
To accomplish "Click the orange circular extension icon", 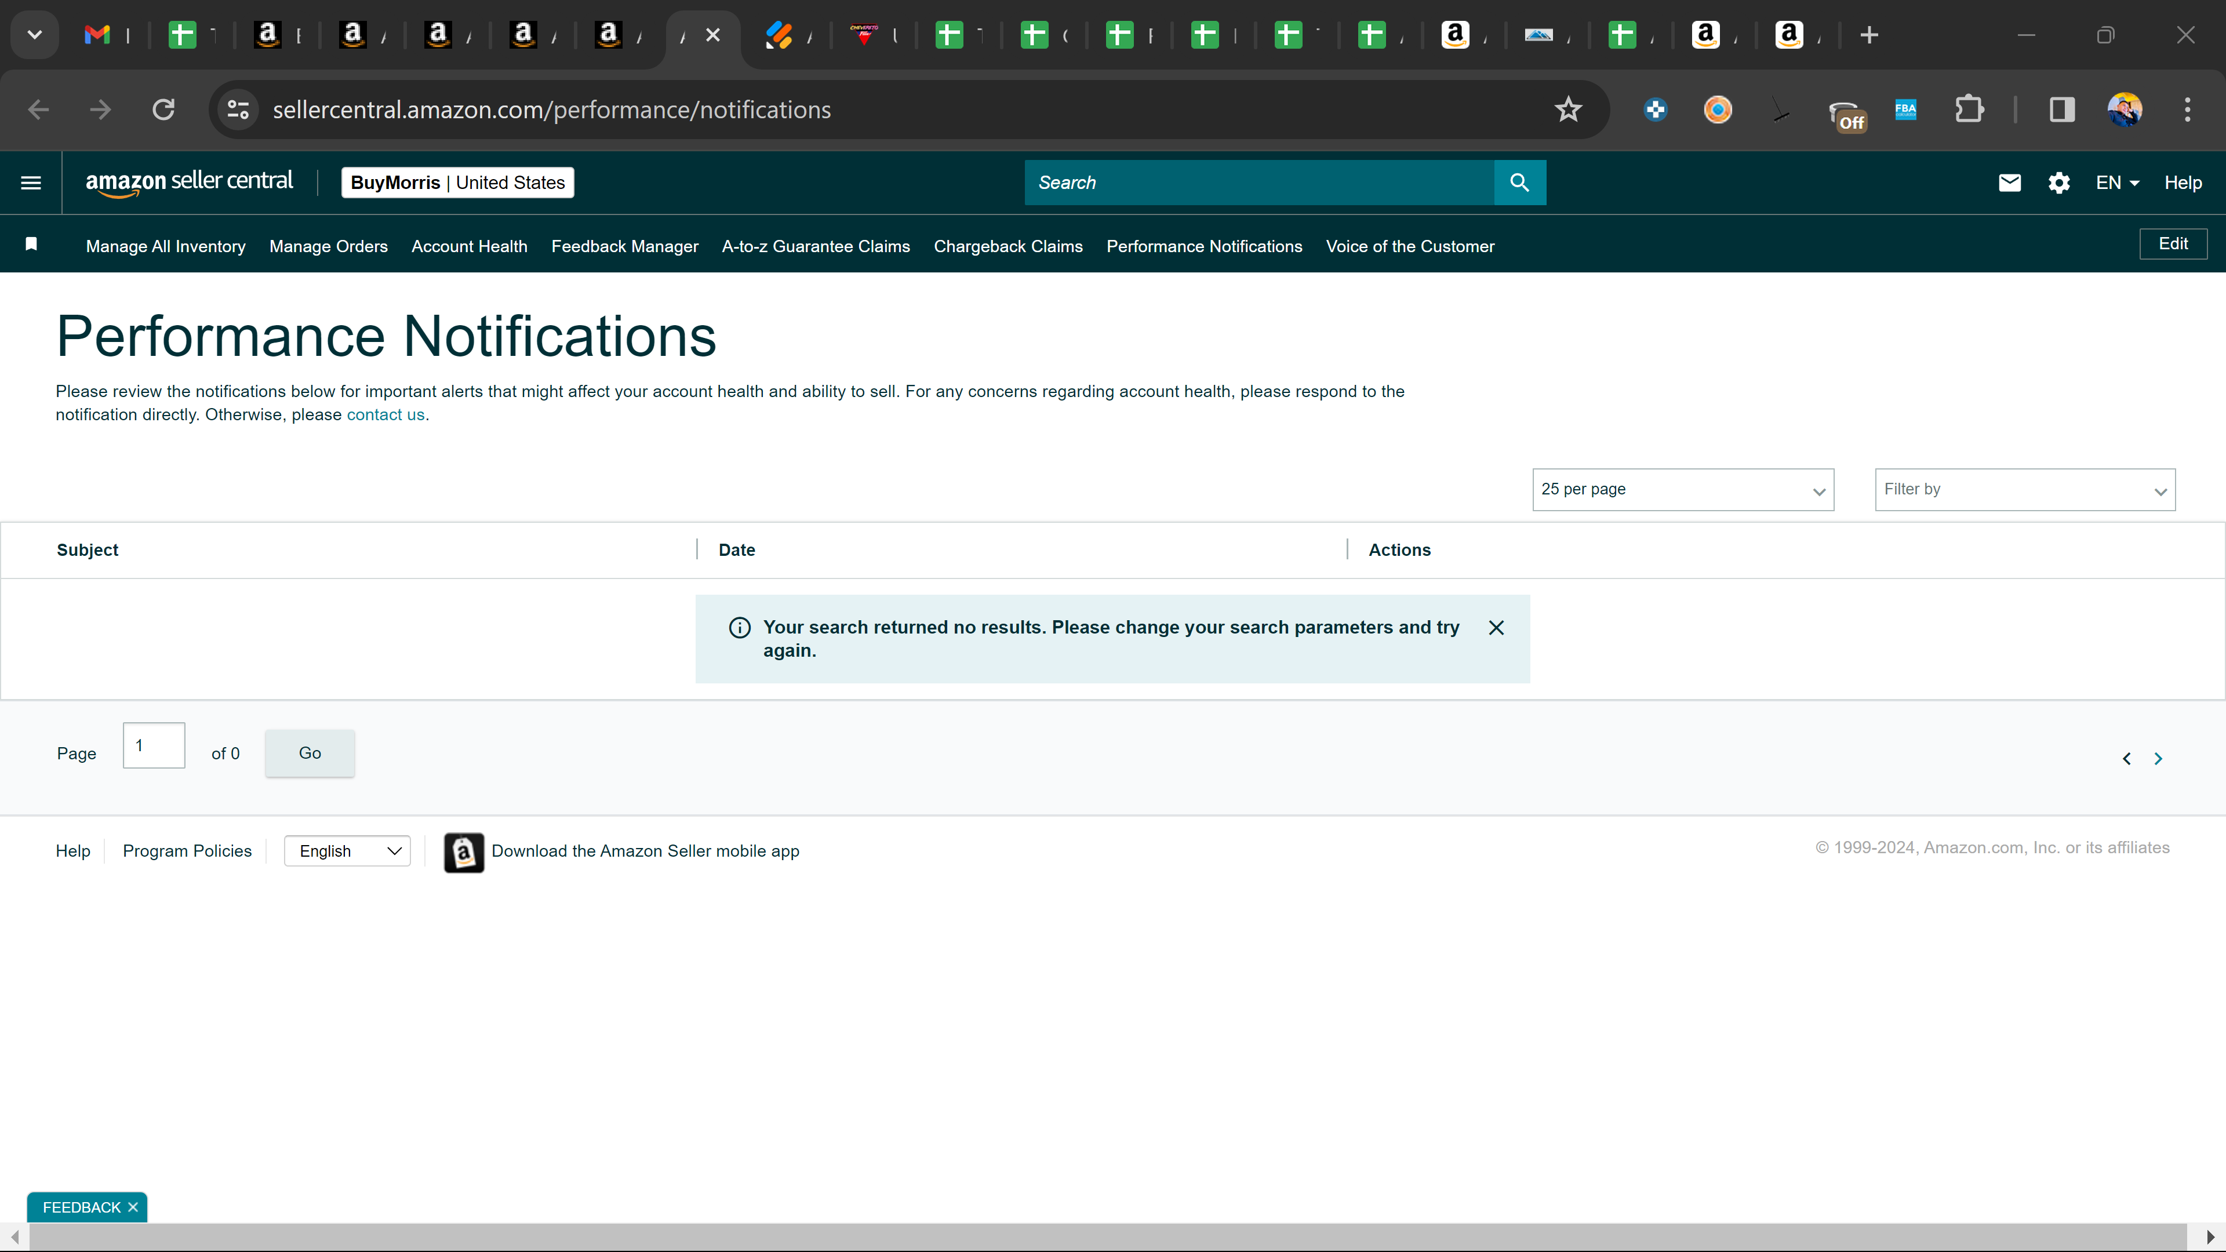I will tap(1718, 110).
